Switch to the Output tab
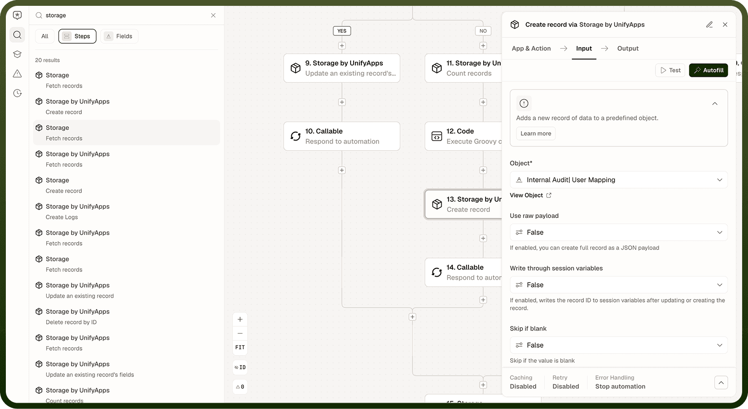 point(628,49)
